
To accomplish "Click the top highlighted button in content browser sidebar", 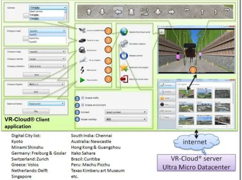I will pyautogui.click(x=167, y=85).
